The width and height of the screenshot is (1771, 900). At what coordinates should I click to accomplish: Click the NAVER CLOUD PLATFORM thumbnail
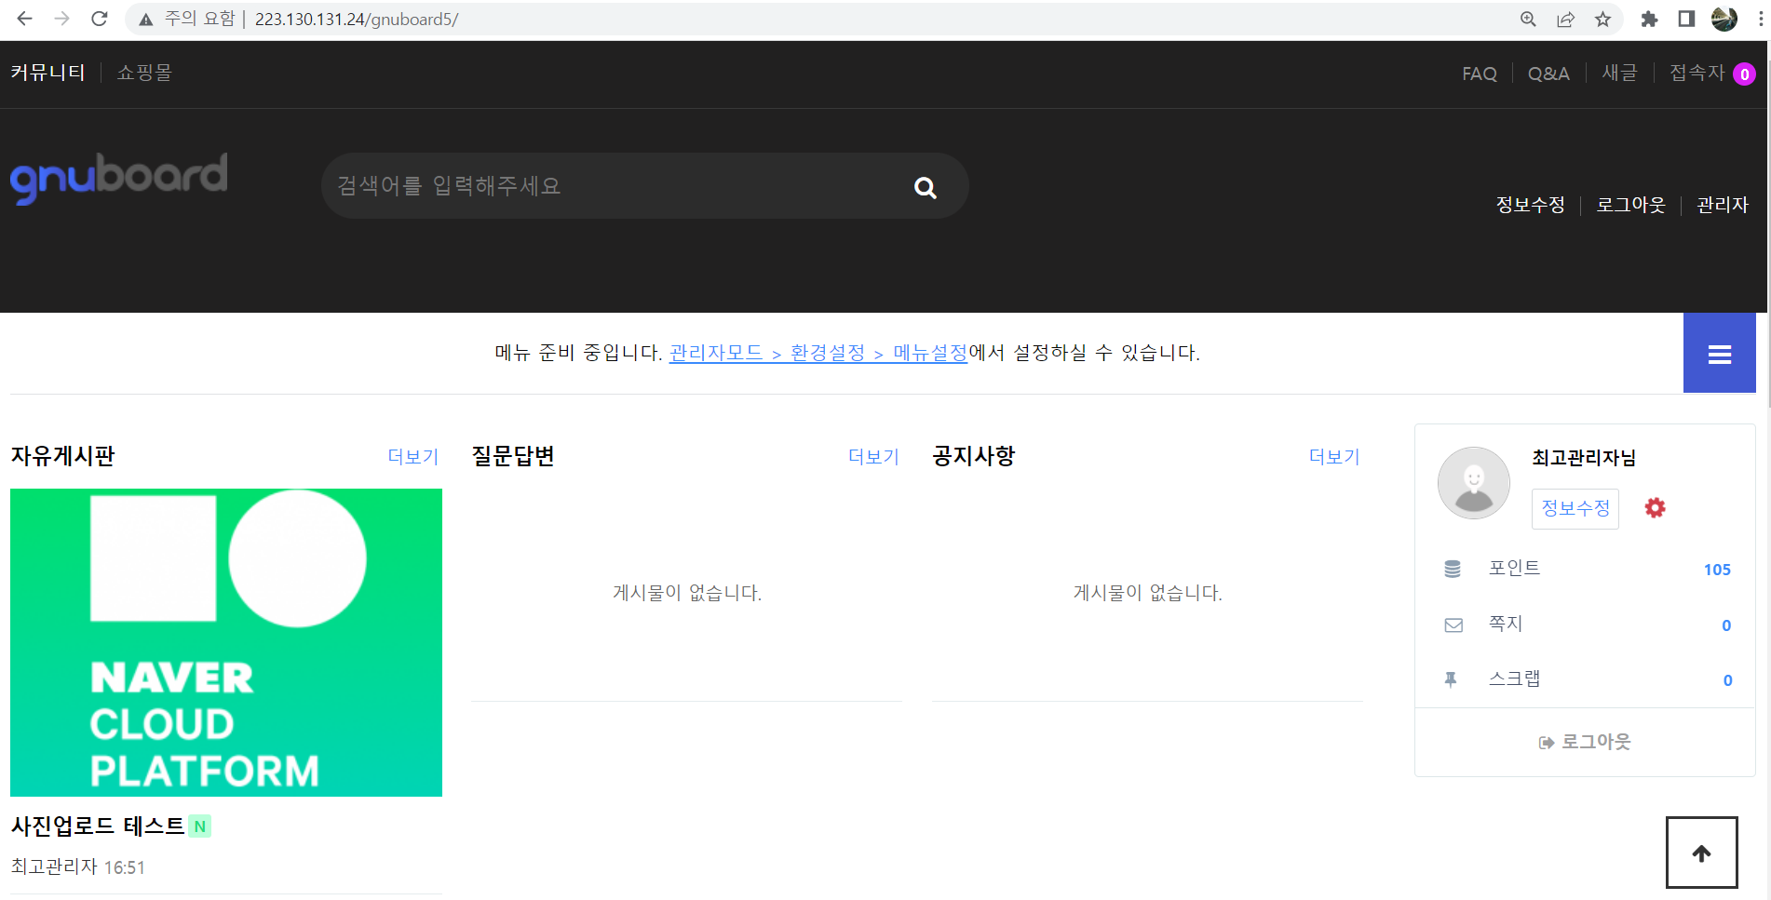(226, 642)
